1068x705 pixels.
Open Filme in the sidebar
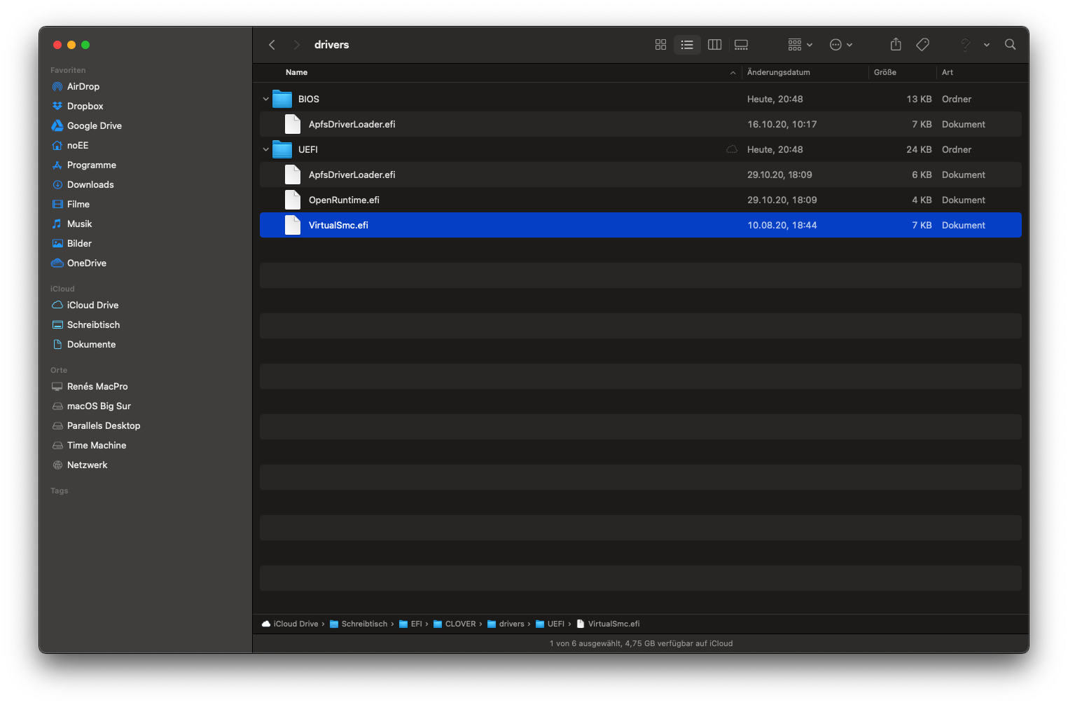78,204
